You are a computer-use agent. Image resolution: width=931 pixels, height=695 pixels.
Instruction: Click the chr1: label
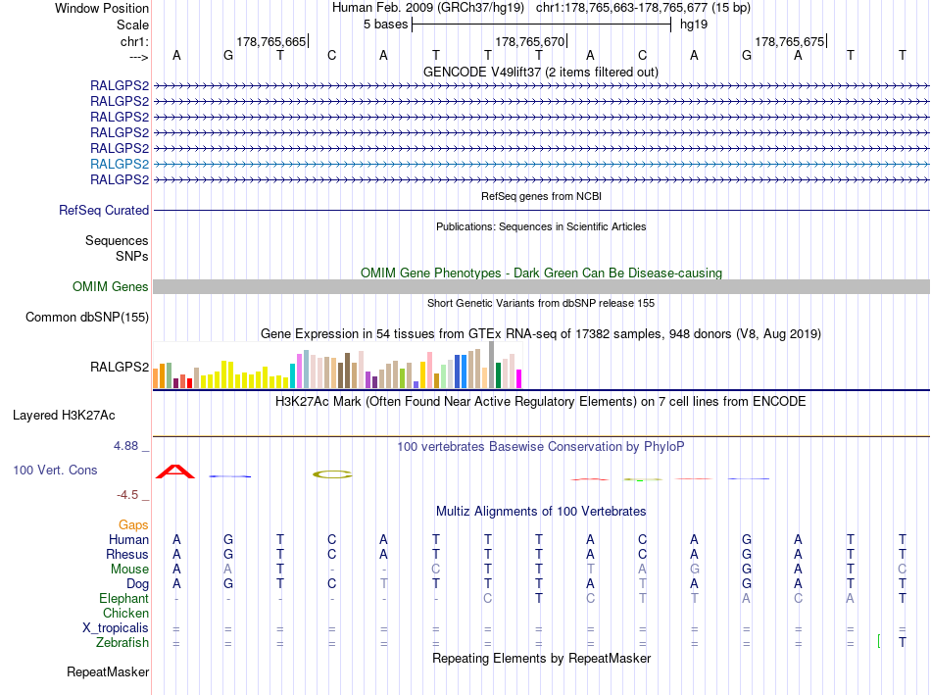tap(134, 41)
